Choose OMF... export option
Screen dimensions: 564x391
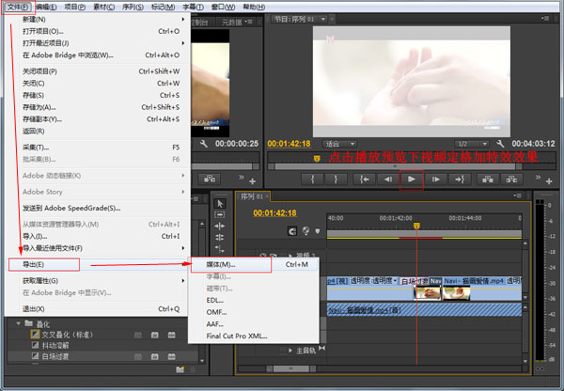coord(254,312)
